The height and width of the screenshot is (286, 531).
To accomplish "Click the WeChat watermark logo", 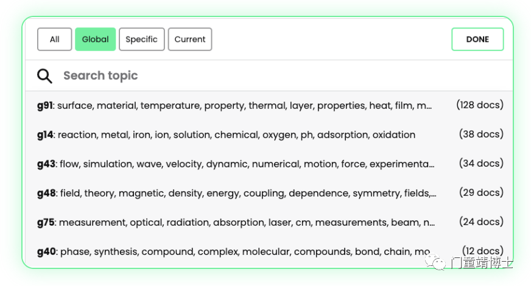I will coord(437,263).
